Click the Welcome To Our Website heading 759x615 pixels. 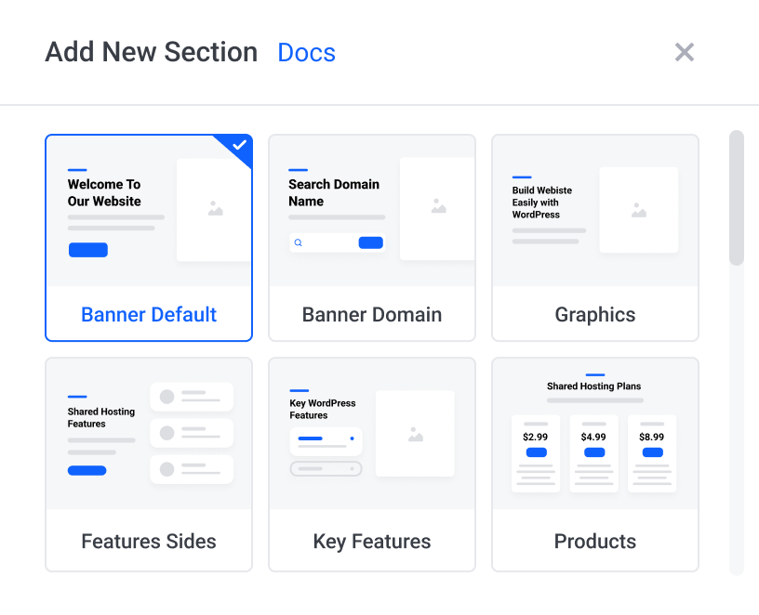pyautogui.click(x=104, y=192)
